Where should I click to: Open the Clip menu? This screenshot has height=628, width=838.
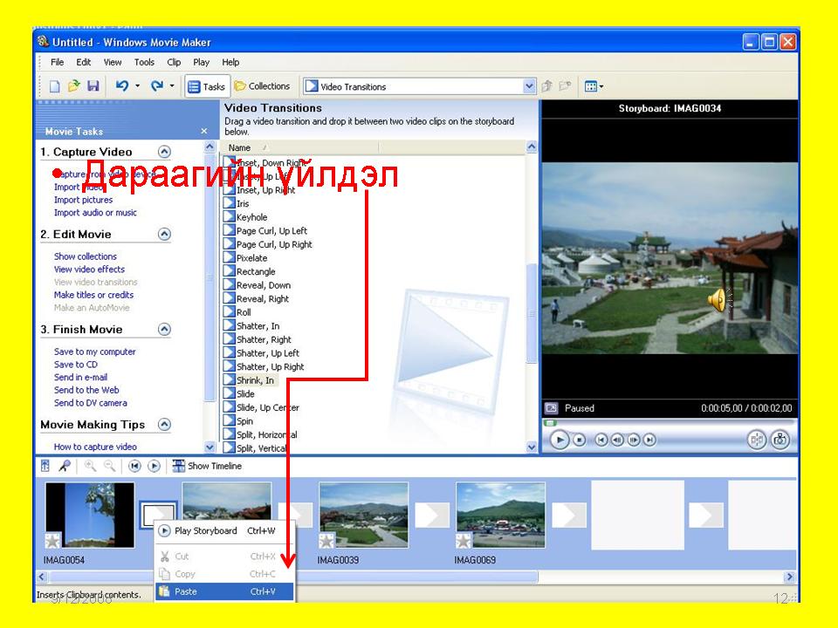[174, 62]
